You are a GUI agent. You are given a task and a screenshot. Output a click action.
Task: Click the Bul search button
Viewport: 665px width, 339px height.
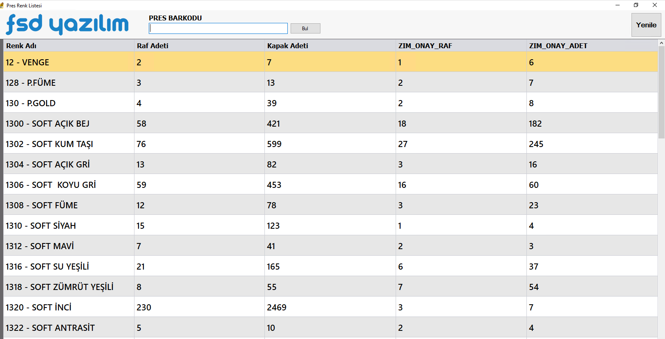[305, 28]
